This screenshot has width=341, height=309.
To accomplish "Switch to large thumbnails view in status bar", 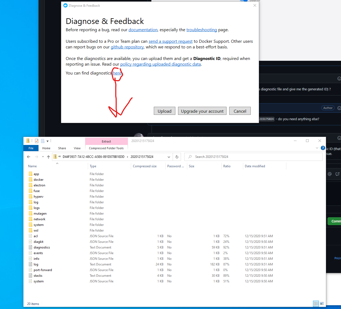I will 322,304.
